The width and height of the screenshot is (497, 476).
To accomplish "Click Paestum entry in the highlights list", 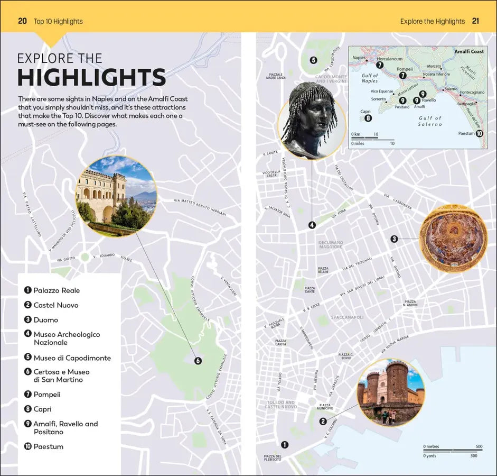I will pos(48,447).
